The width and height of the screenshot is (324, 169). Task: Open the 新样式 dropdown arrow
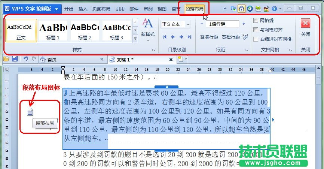(148, 41)
